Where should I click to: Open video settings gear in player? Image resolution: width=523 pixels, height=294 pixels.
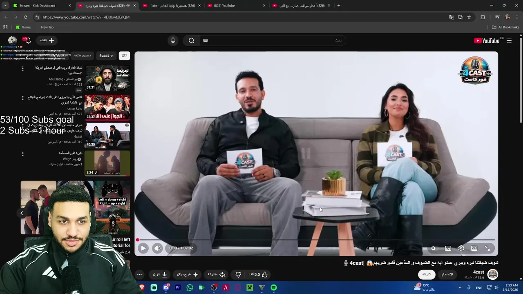[461, 248]
